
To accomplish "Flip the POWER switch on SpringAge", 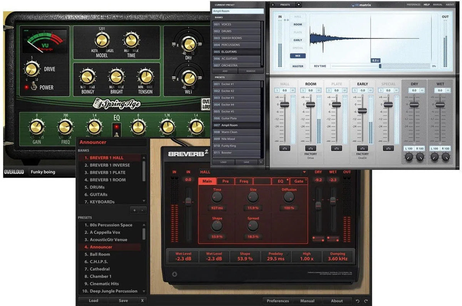I will coord(34,86).
